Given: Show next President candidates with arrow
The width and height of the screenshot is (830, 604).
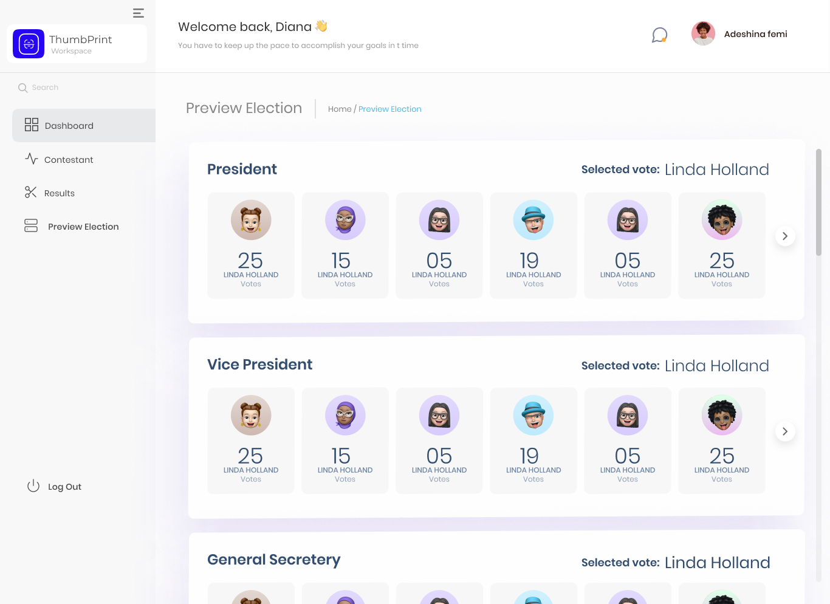Looking at the screenshot, I should pyautogui.click(x=785, y=236).
